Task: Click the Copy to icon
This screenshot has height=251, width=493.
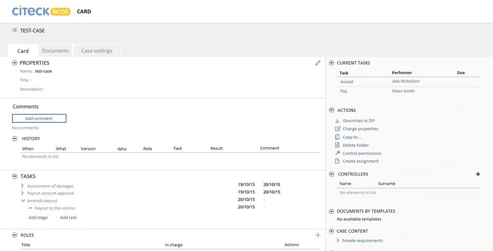Action: [337, 137]
